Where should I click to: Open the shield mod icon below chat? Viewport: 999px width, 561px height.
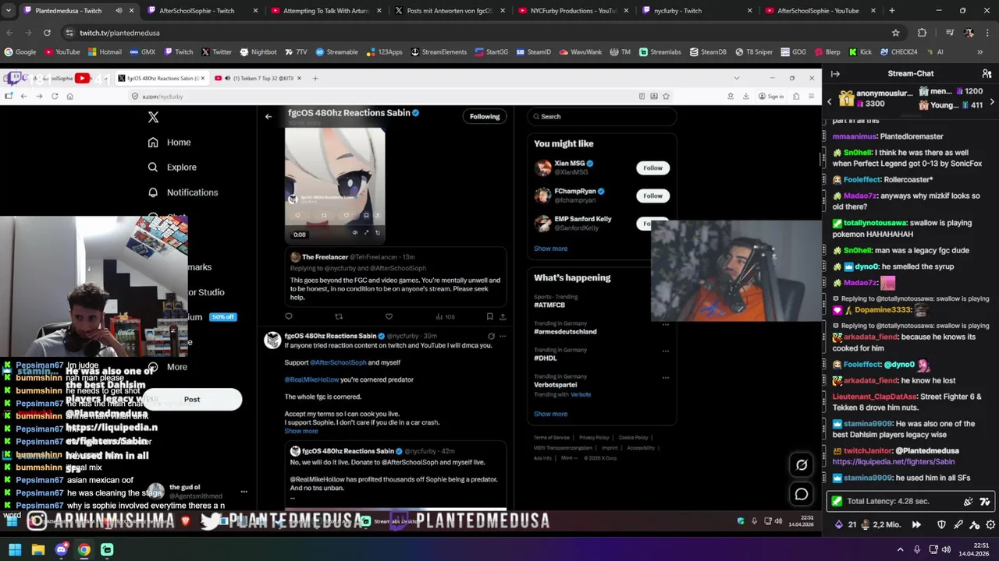(941, 525)
